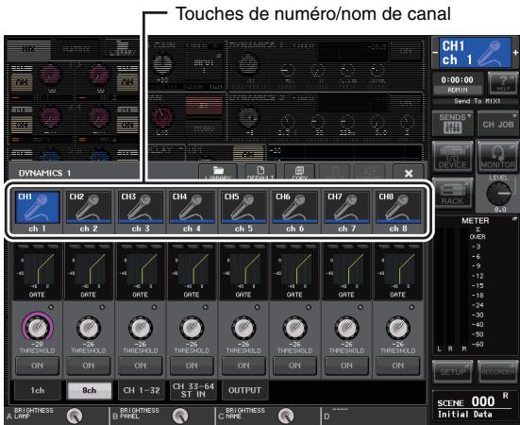
Task: Click the DEFAULT reset button
Action: [260, 173]
